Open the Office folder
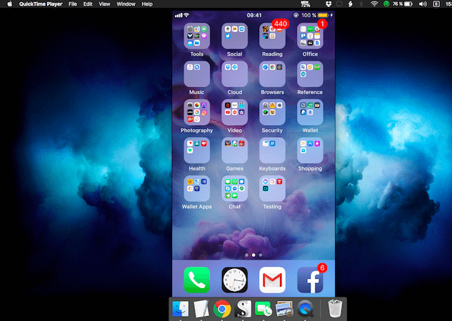 (310, 36)
